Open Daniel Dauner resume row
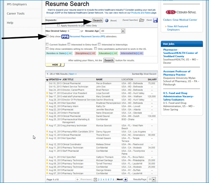The width and height of the screenshot is (209, 183). tap(102, 116)
